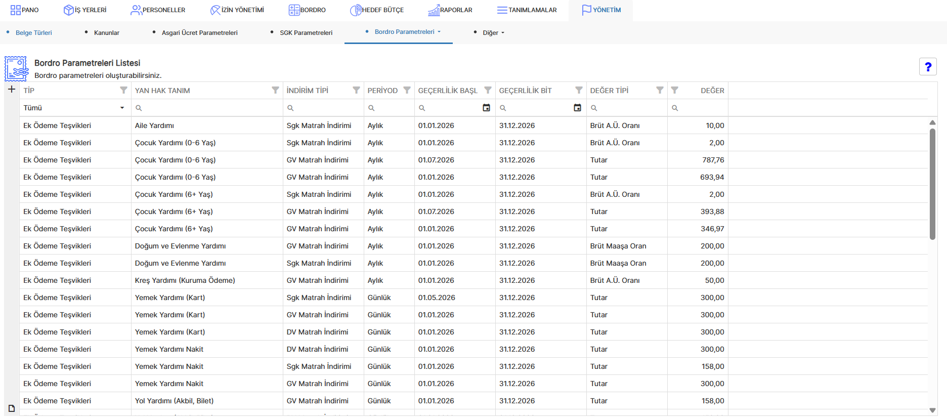This screenshot has width=947, height=420.
Task: Select the Aile Yardımı row
Action: pos(473,125)
